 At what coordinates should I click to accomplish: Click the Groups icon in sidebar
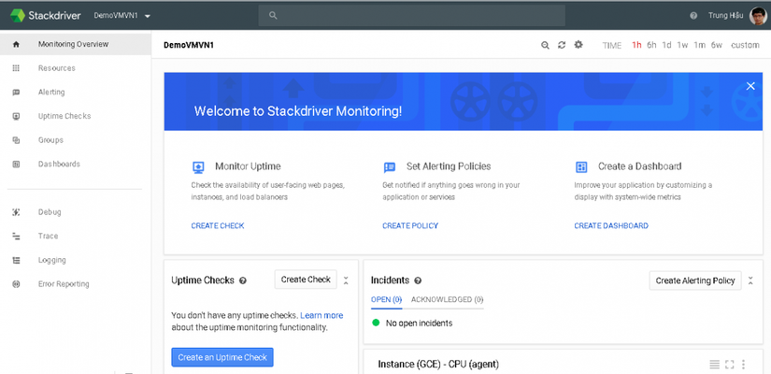(x=16, y=140)
